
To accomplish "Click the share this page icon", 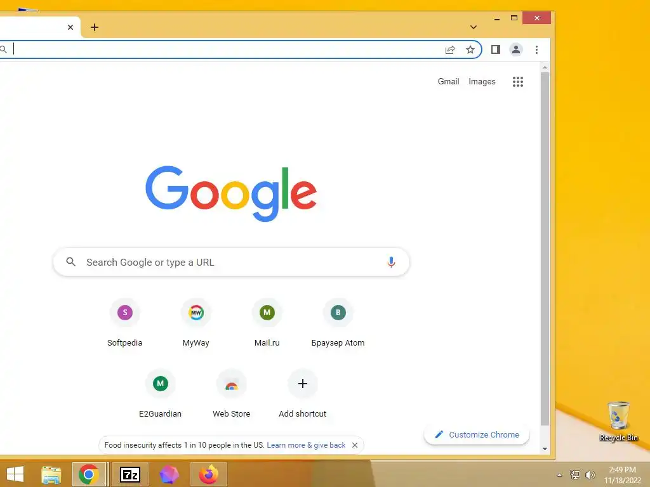I will 450,49.
